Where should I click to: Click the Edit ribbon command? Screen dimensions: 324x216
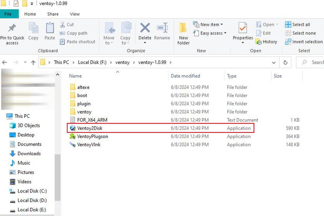[263, 33]
